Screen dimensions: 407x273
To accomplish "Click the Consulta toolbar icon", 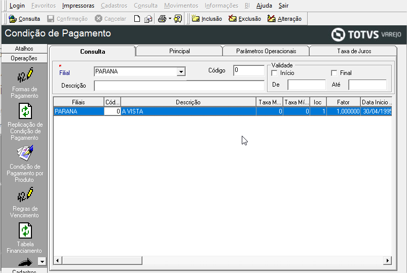I will [x=13, y=19].
